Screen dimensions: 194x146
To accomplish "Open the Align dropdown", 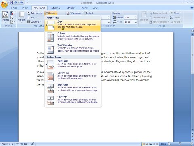I will pos(175,13).
